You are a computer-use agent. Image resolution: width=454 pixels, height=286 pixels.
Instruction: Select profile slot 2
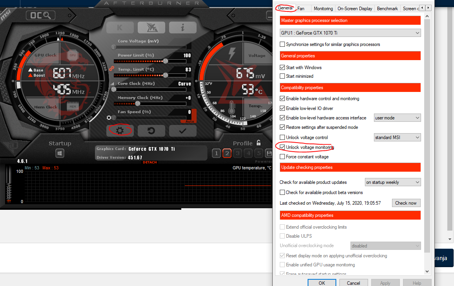tap(227, 153)
